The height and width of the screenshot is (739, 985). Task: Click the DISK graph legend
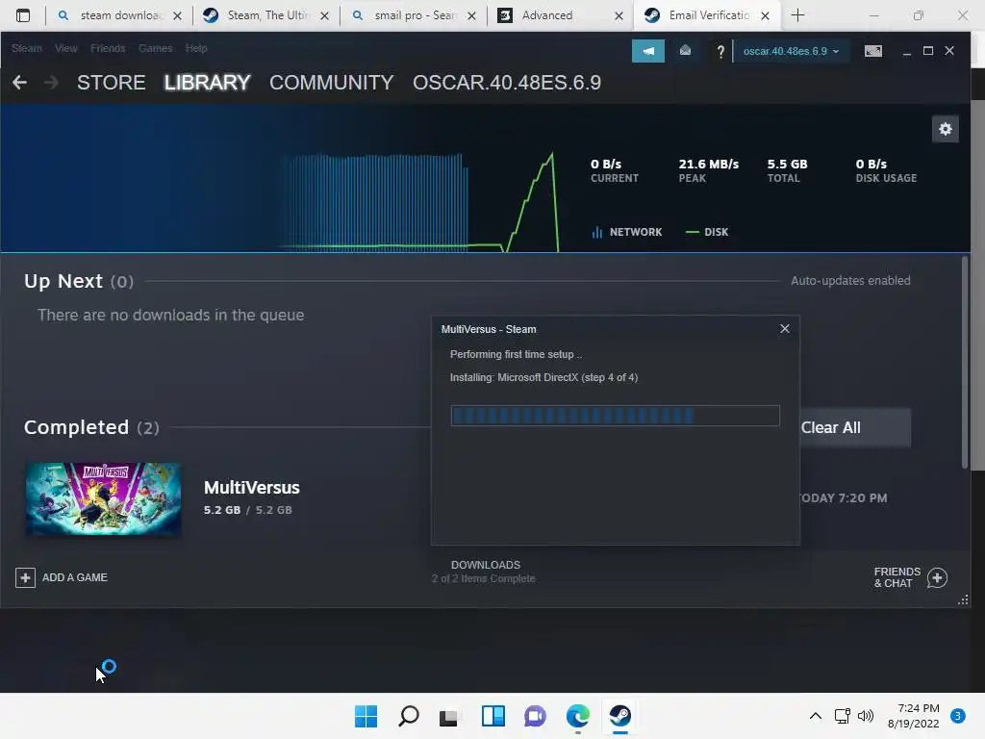click(707, 232)
